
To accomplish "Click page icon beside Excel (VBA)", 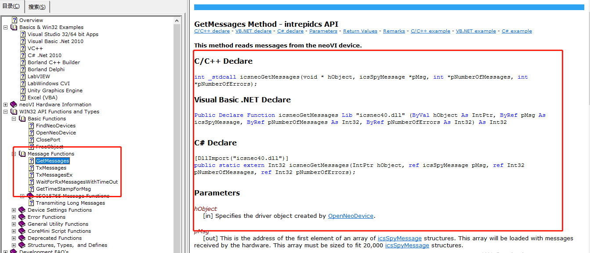I will 23,98.
